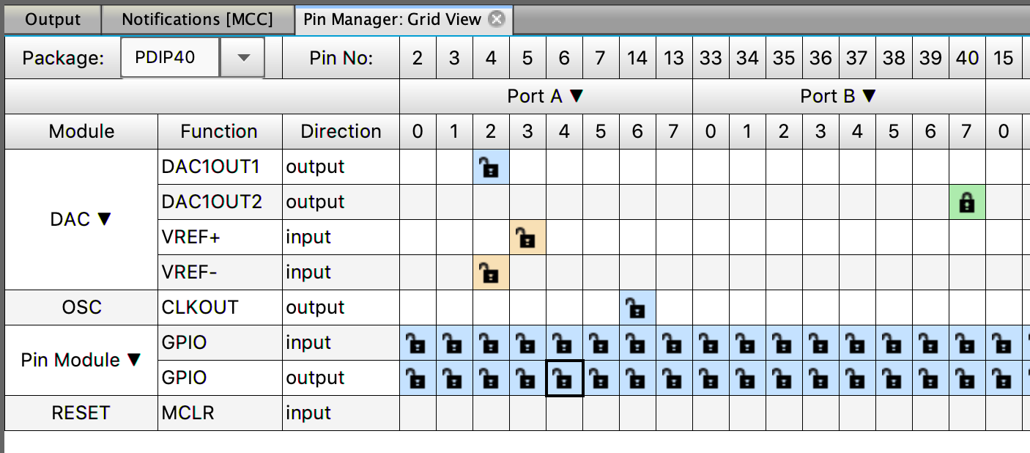Screen dimensions: 1030x453
Task: Click the green DAC1OUT2 lock on Port B pin 7
Action: pyautogui.click(x=967, y=202)
